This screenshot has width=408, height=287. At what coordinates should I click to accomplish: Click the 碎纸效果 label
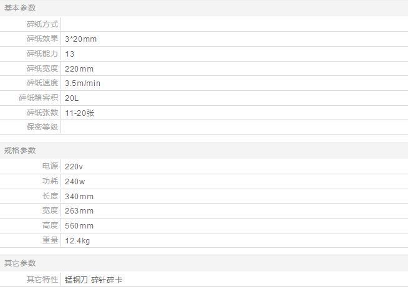pos(42,39)
